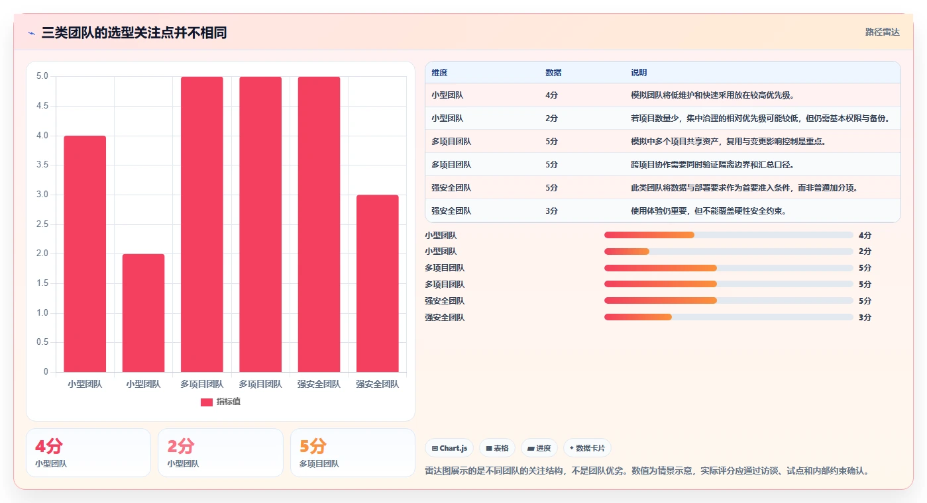Click the y-axis label 3.5

[x=42, y=165]
